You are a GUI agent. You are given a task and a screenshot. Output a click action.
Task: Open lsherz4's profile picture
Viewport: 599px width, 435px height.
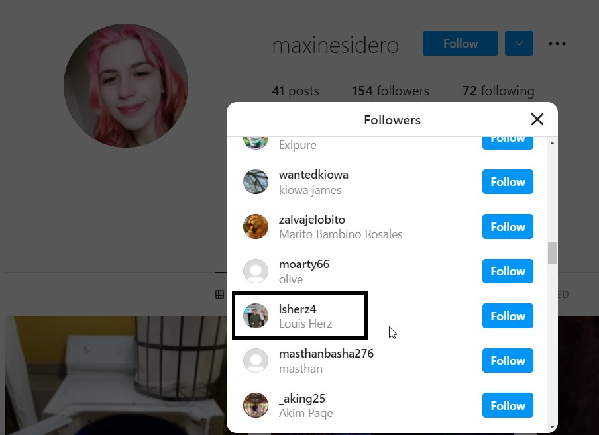tap(256, 316)
